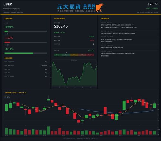Click the Buy (1.5) consensus rating

91,51
